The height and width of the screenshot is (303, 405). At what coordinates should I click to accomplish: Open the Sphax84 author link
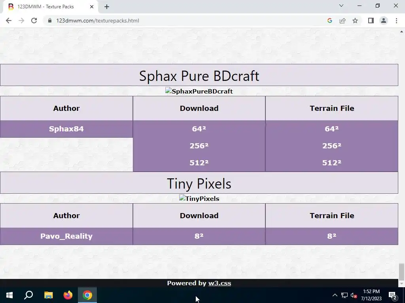pyautogui.click(x=66, y=129)
